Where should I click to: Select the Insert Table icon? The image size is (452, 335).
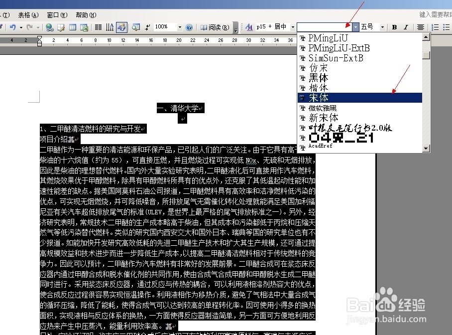72,26
